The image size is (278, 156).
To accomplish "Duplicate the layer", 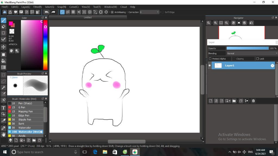I will pyautogui.click(x=241, y=101).
